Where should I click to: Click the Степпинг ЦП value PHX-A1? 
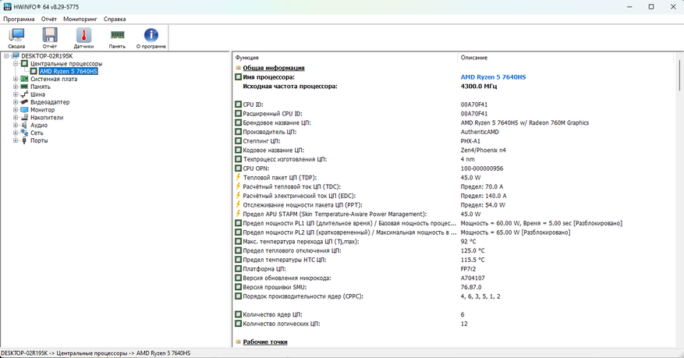coord(470,141)
